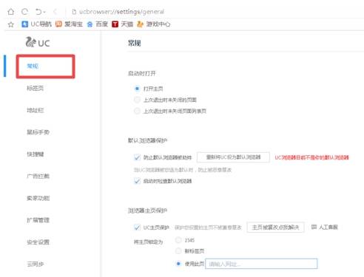Open the 爱淘宝 bookmark
This screenshot has width=364, height=277.
69,24
